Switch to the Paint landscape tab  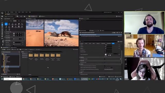[19, 21]
